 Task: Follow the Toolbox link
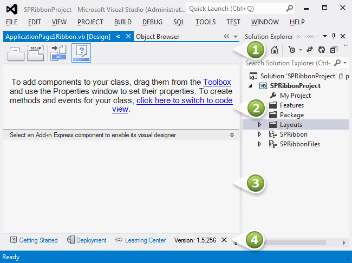217,82
